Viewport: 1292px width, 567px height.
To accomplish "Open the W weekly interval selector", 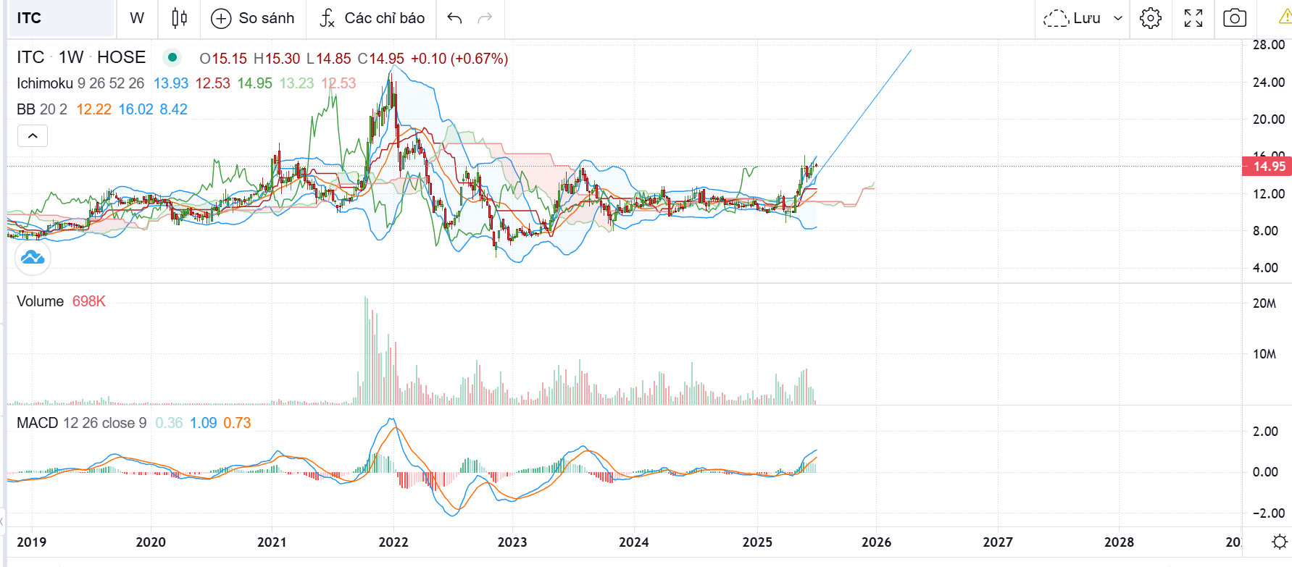I will click(x=137, y=18).
